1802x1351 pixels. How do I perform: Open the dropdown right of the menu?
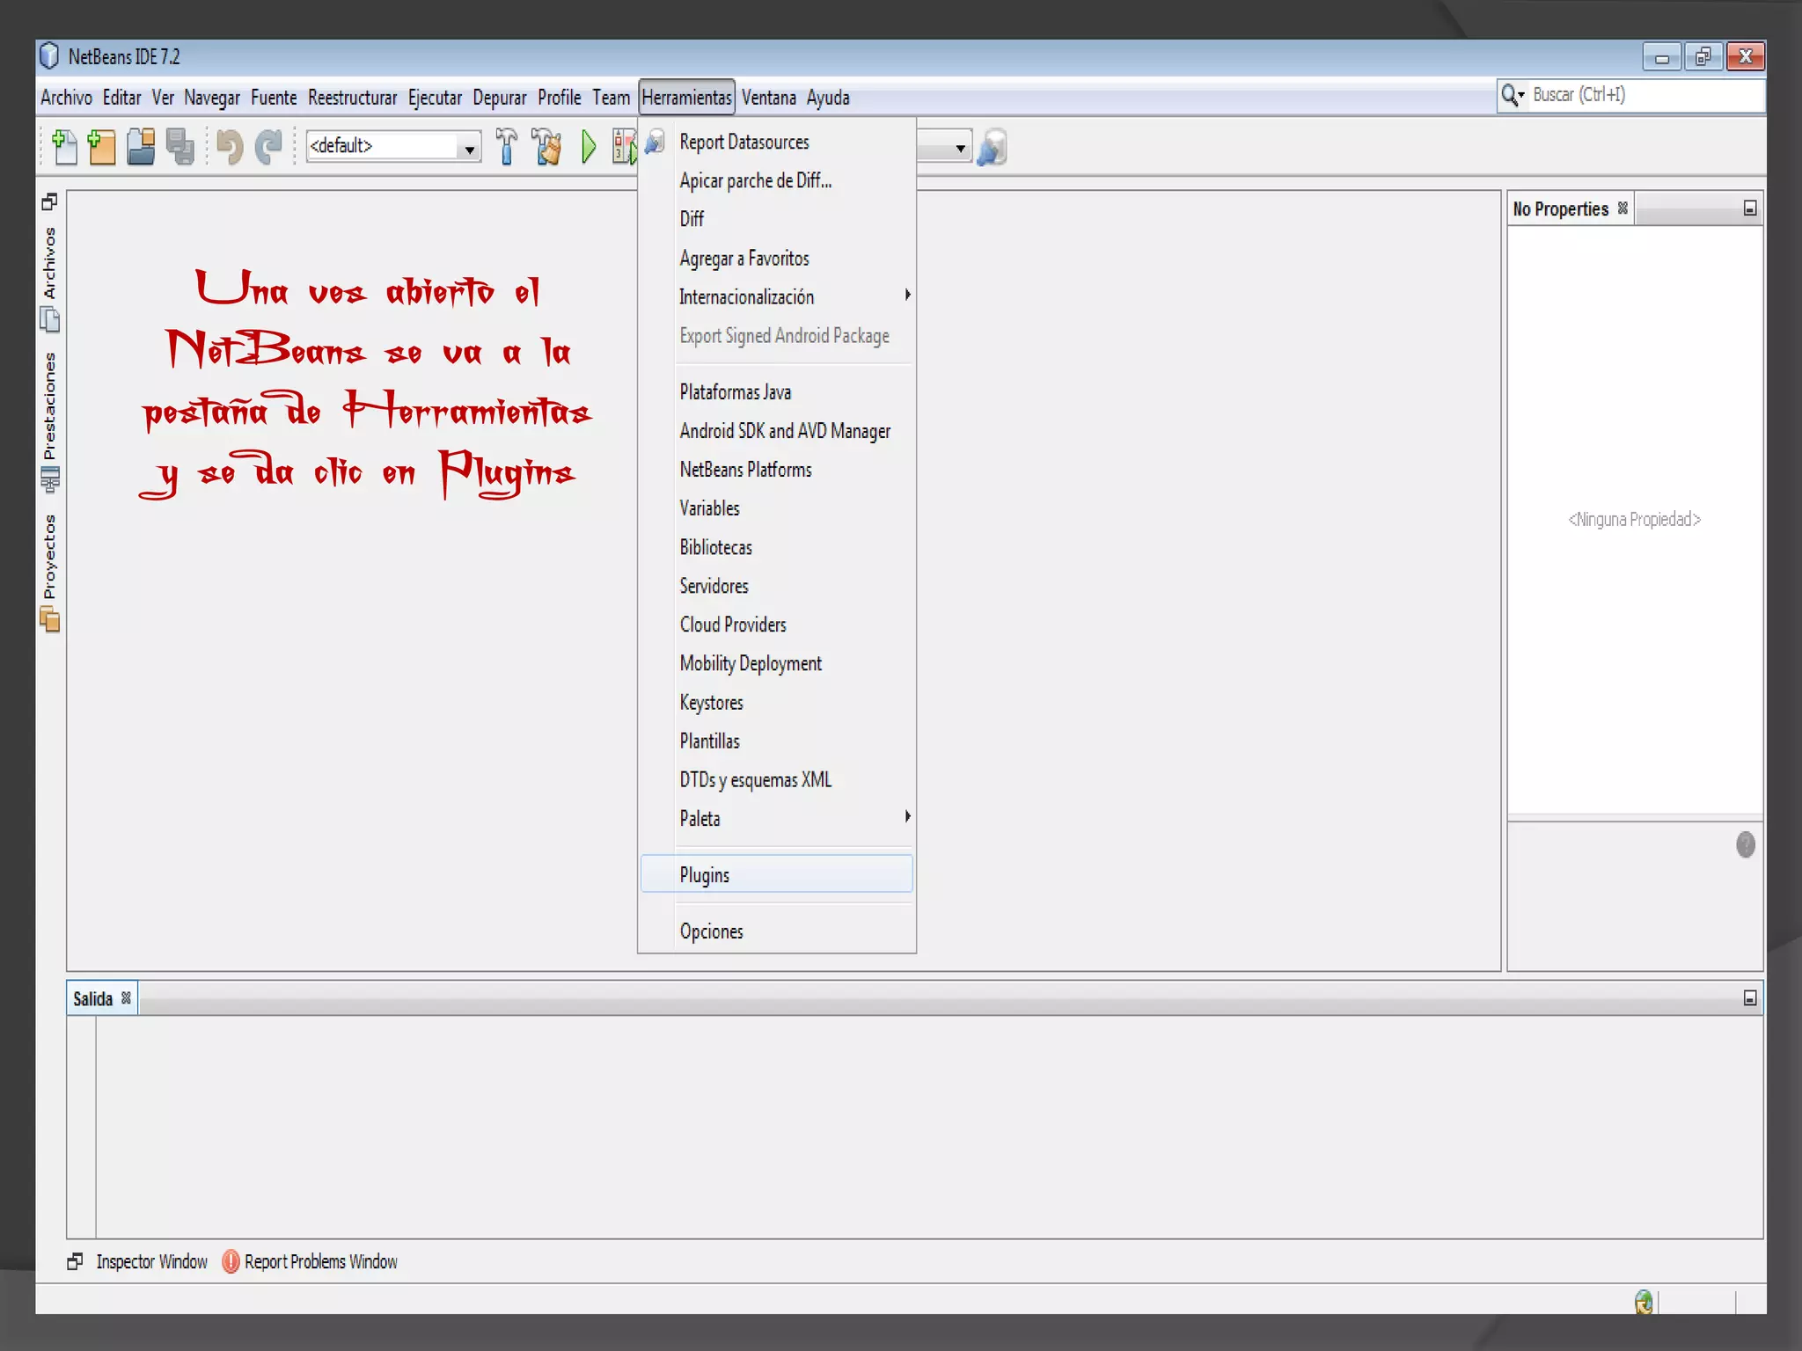[960, 148]
